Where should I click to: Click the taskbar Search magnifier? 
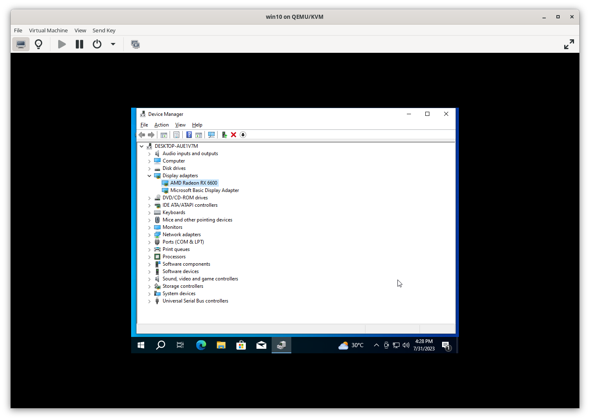click(161, 345)
